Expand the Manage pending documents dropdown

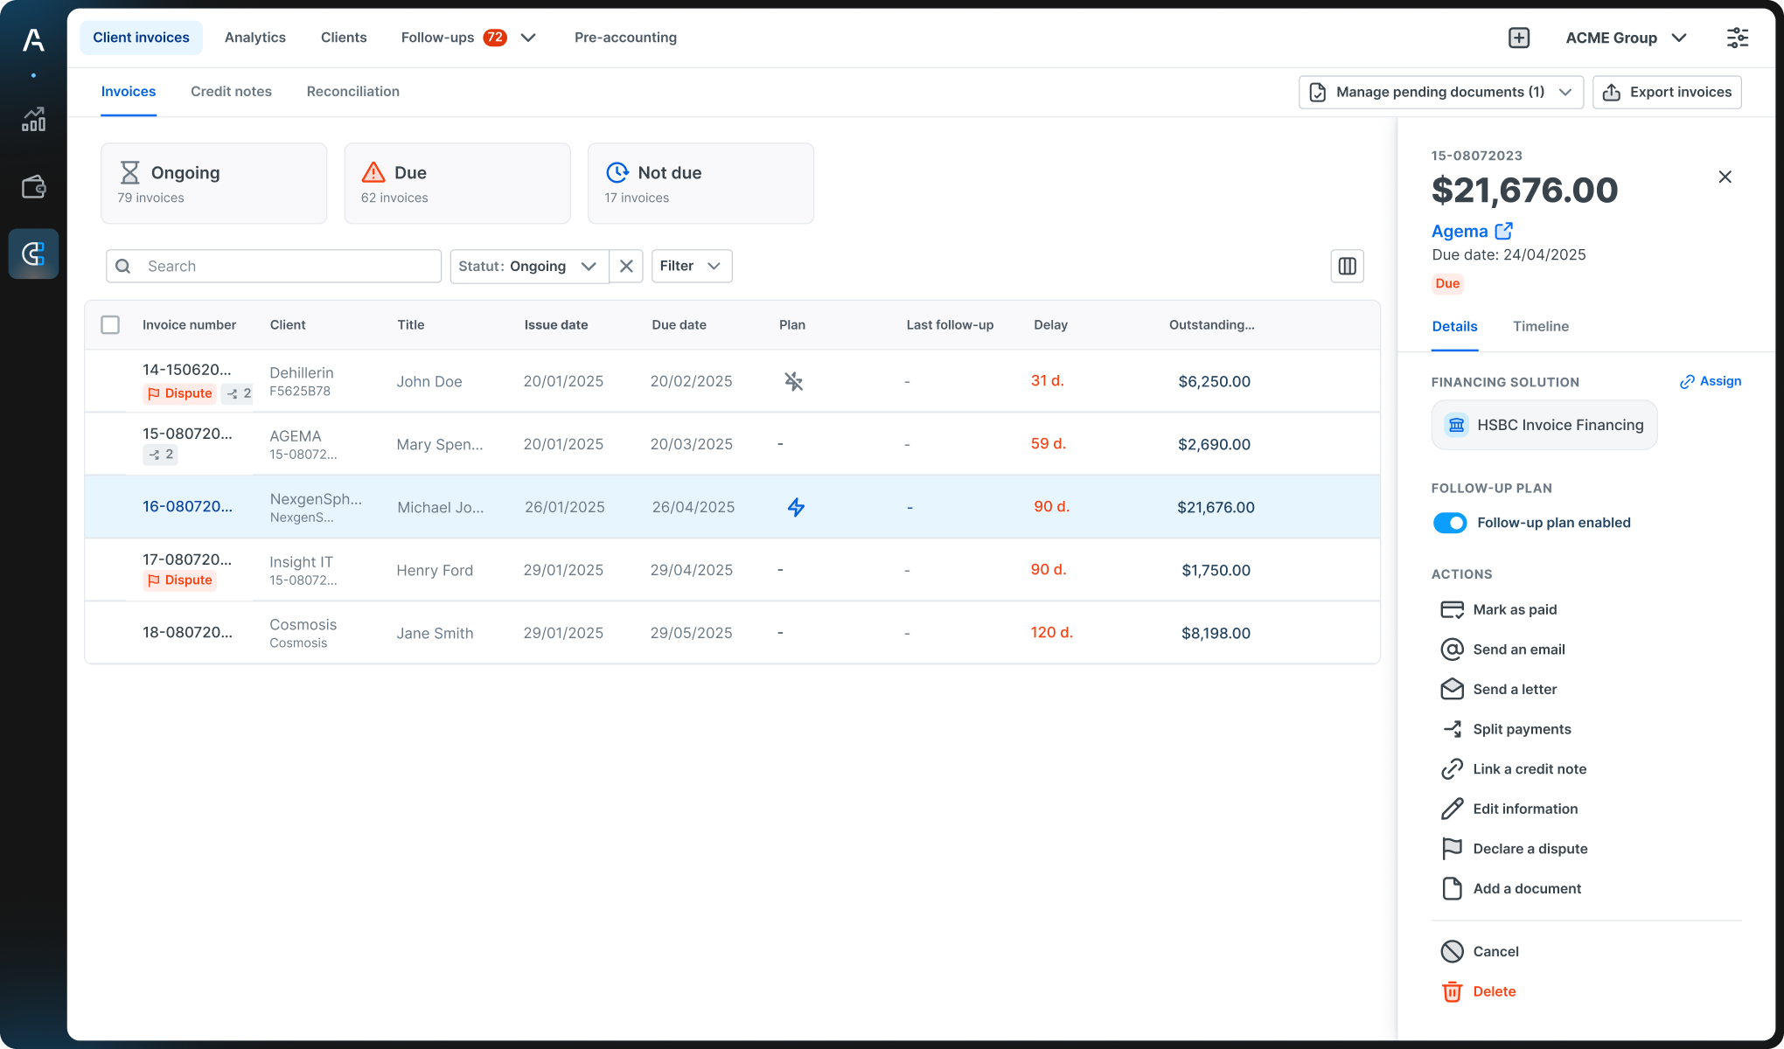click(x=1565, y=92)
